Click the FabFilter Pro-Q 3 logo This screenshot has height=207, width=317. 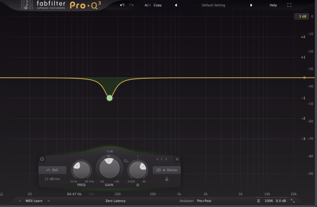click(61, 5)
